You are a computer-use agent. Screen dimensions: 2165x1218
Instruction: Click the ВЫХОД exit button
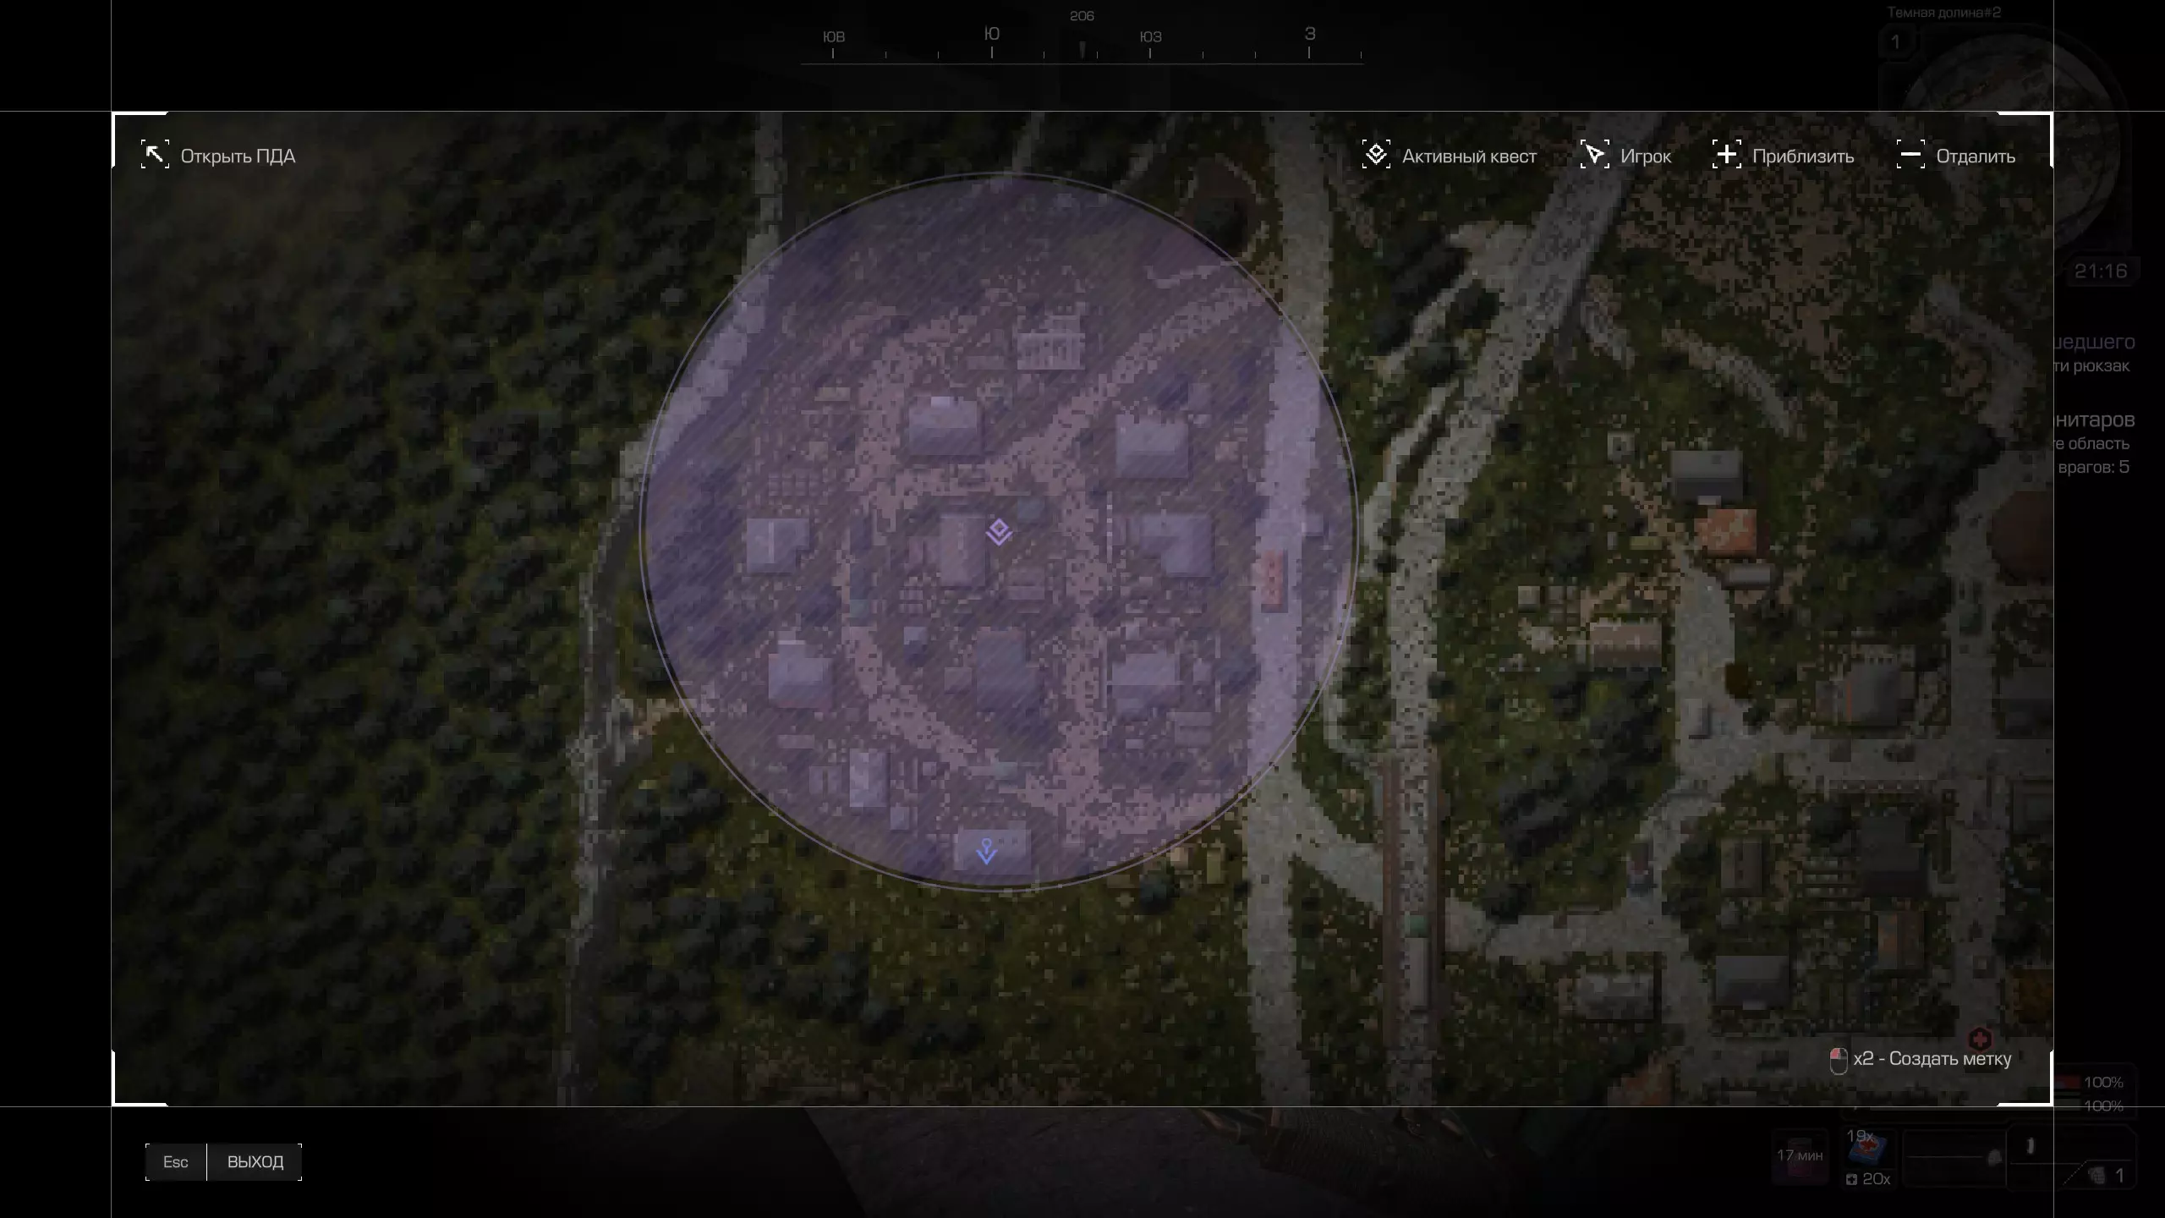pos(255,1161)
